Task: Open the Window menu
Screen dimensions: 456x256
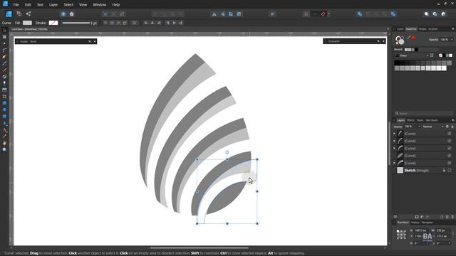Action: [x=100, y=5]
